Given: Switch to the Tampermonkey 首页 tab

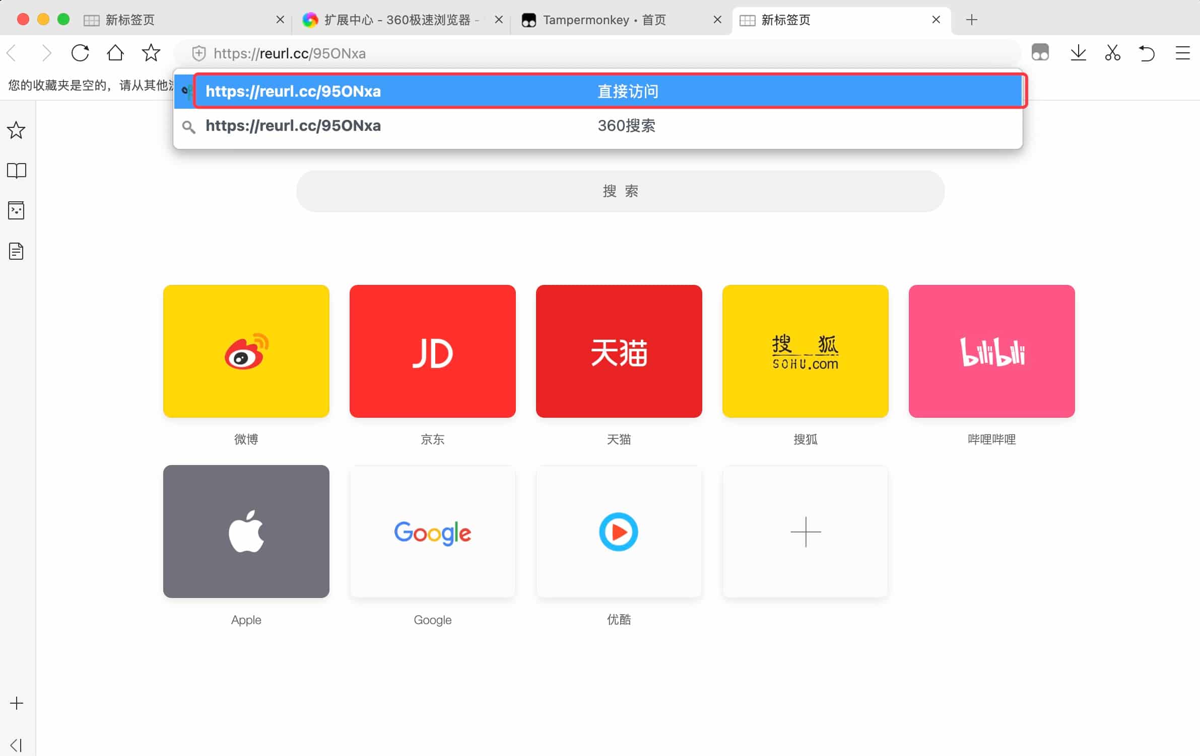Looking at the screenshot, I should 605,20.
